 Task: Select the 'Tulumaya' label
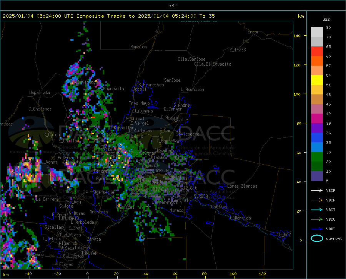pos(143,111)
